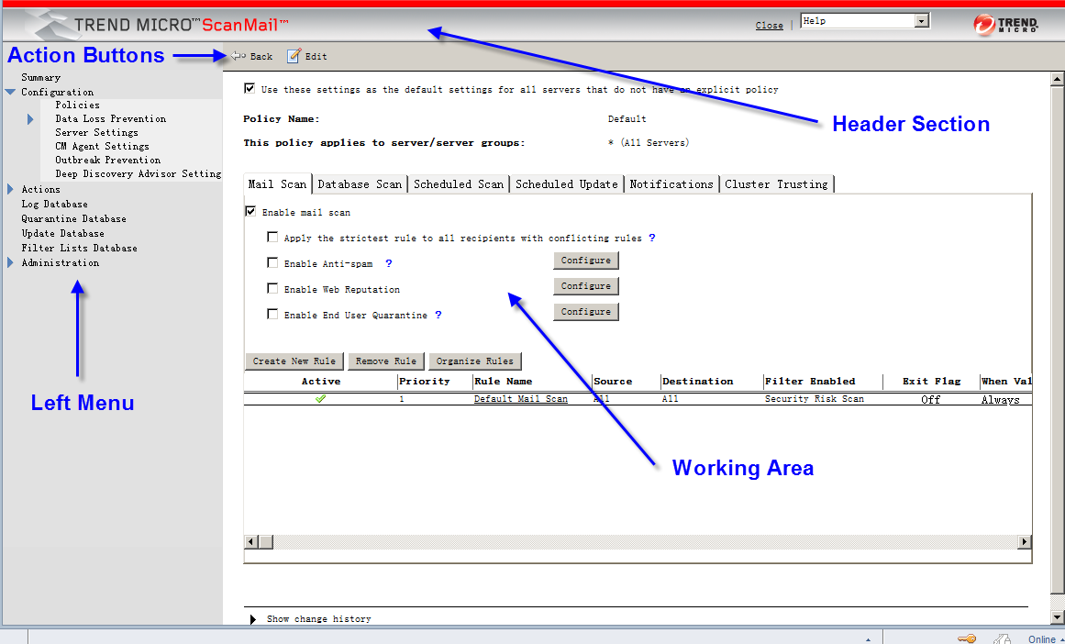Enable the Web Reputation checkbox
The image size is (1065, 644).
272,288
